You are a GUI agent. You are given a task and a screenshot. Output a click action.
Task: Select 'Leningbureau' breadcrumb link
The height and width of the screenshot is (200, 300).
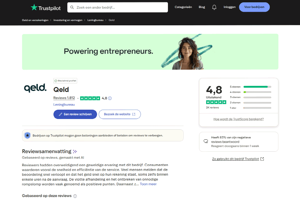click(95, 20)
